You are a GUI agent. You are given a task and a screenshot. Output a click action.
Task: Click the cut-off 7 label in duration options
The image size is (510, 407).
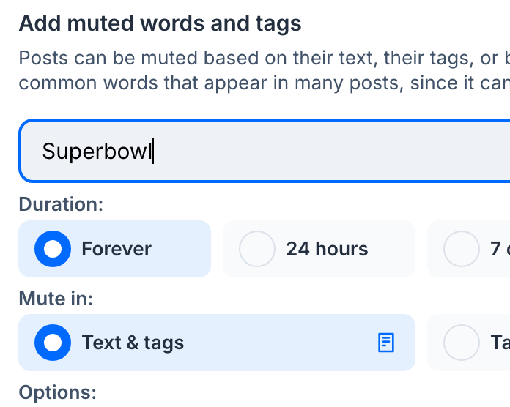497,249
